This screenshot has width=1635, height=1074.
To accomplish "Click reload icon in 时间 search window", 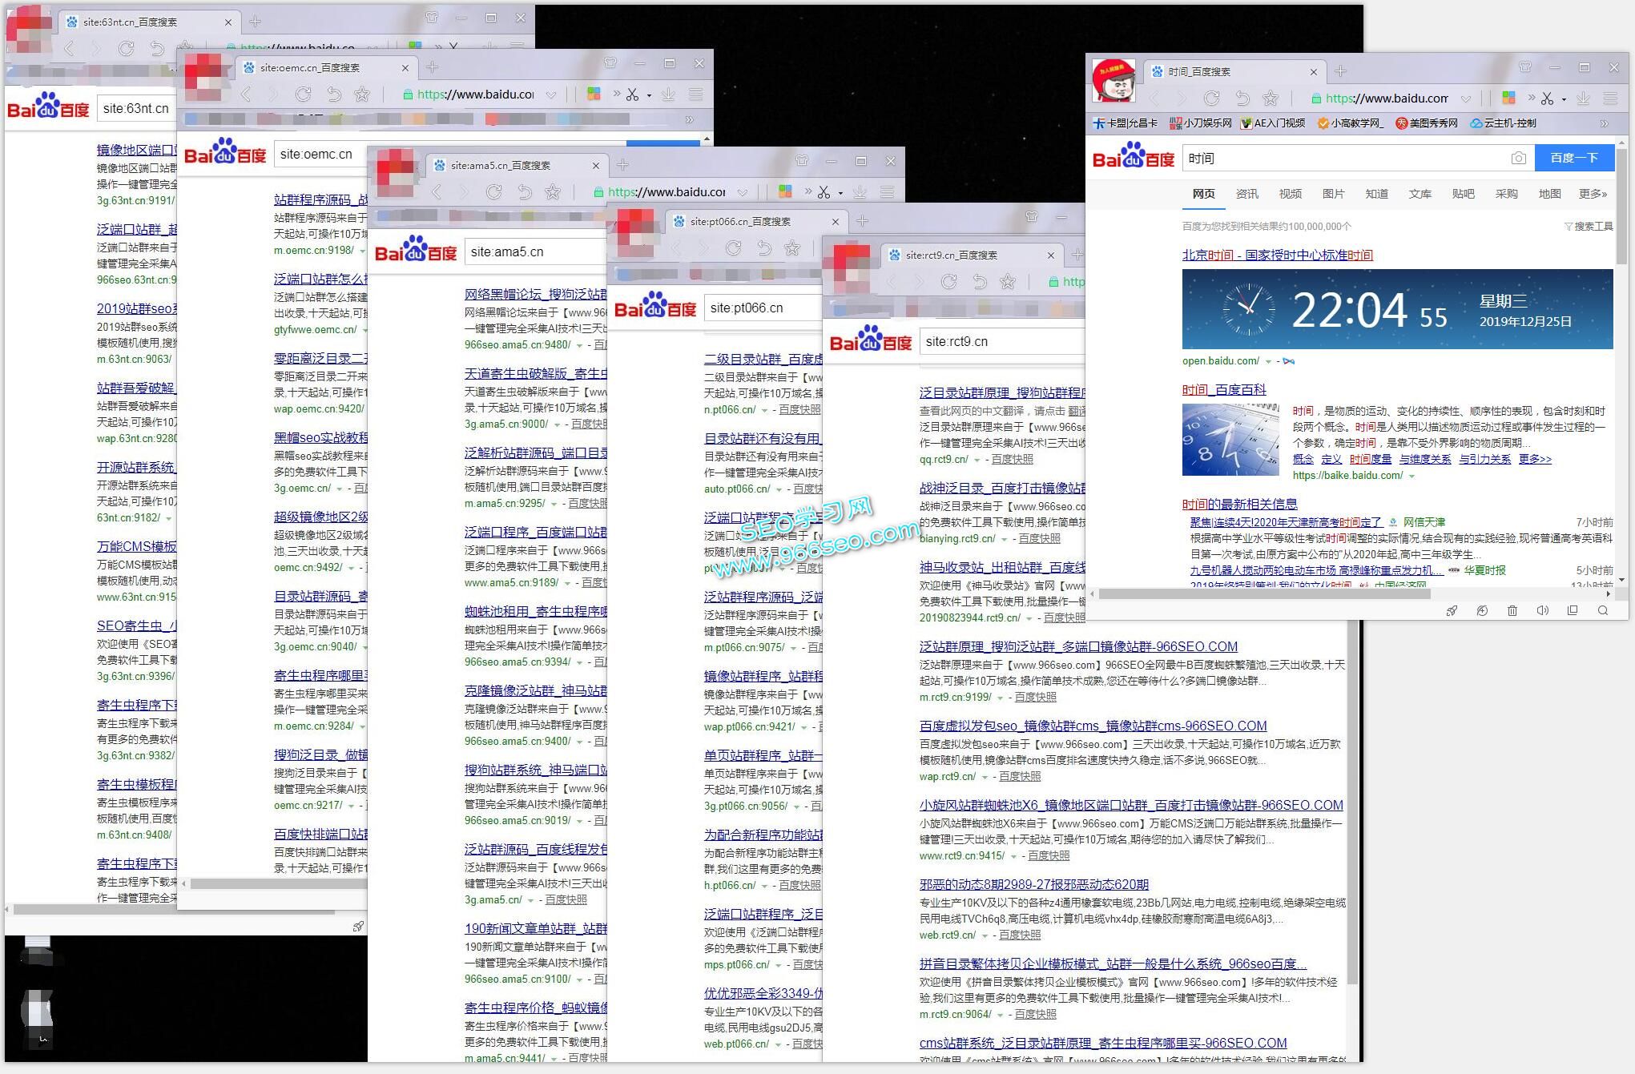I will [x=1212, y=99].
